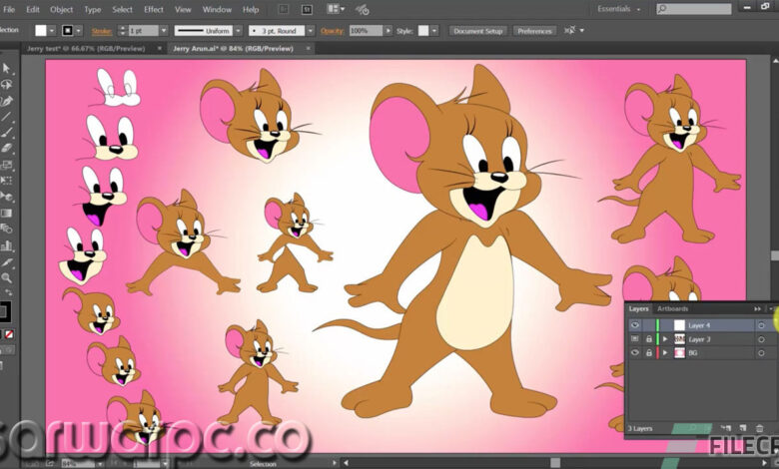Select the Selection arrow tool
This screenshot has height=469, width=779.
(6, 68)
